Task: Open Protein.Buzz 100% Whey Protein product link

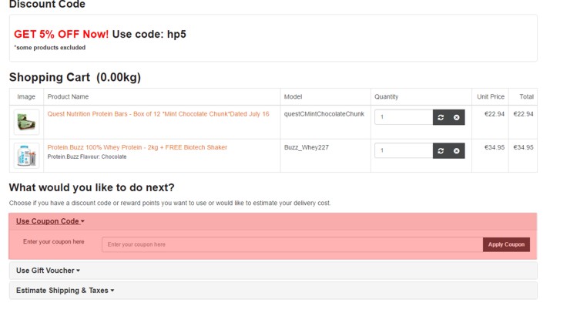Action: click(x=137, y=147)
